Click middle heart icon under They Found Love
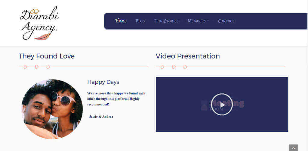The width and height of the screenshot is (308, 151). tap(37, 67)
